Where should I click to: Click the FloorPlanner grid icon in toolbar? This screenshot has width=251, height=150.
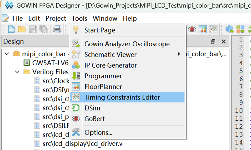pos(203,29)
